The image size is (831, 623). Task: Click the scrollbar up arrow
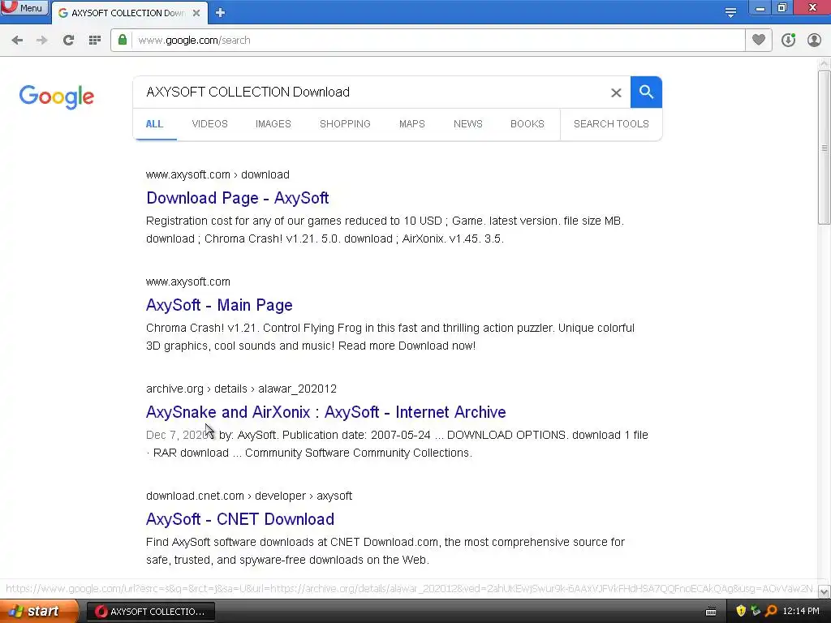tap(825, 64)
